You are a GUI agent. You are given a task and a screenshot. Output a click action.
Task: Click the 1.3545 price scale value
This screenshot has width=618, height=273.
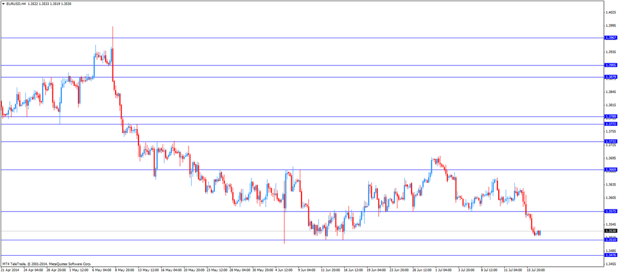coord(611,224)
